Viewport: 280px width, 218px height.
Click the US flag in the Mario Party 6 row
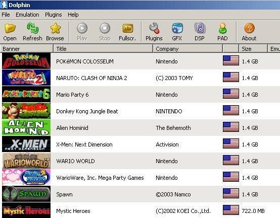(x=231, y=94)
